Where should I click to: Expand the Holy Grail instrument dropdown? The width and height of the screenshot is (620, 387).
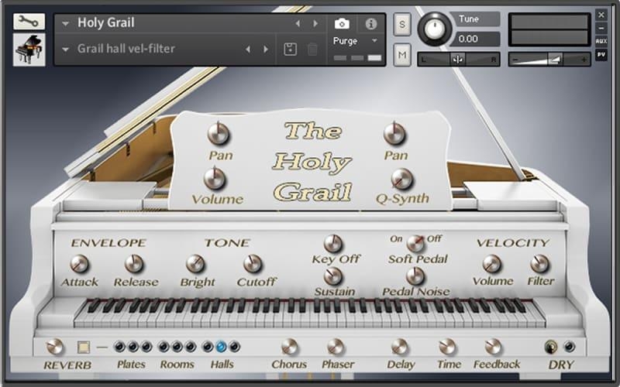pos(66,24)
